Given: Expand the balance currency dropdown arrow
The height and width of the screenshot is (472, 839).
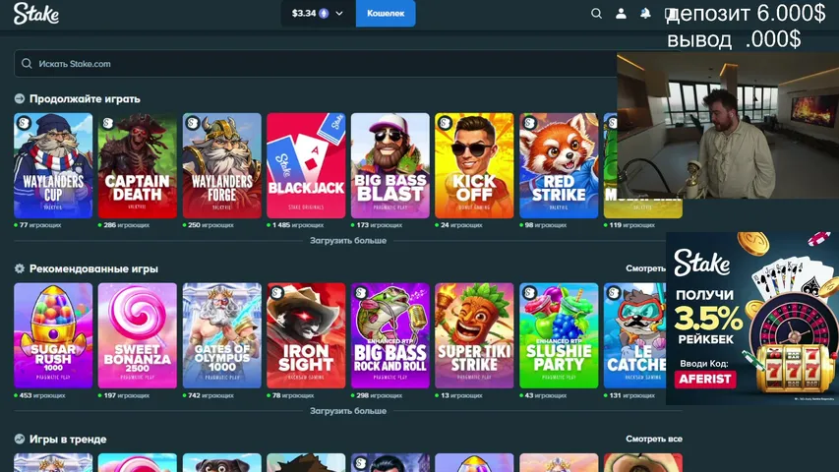Looking at the screenshot, I should pyautogui.click(x=339, y=14).
